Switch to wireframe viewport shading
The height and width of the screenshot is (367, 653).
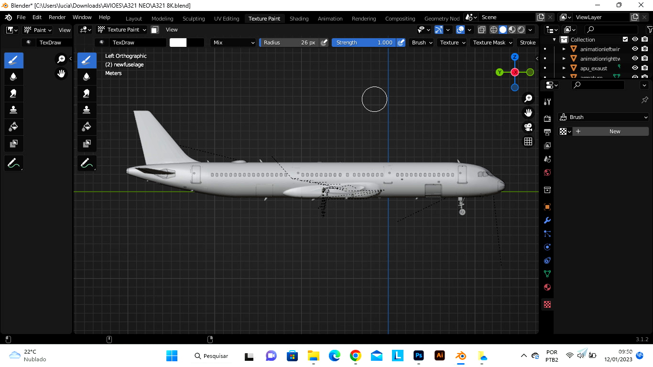click(x=494, y=30)
